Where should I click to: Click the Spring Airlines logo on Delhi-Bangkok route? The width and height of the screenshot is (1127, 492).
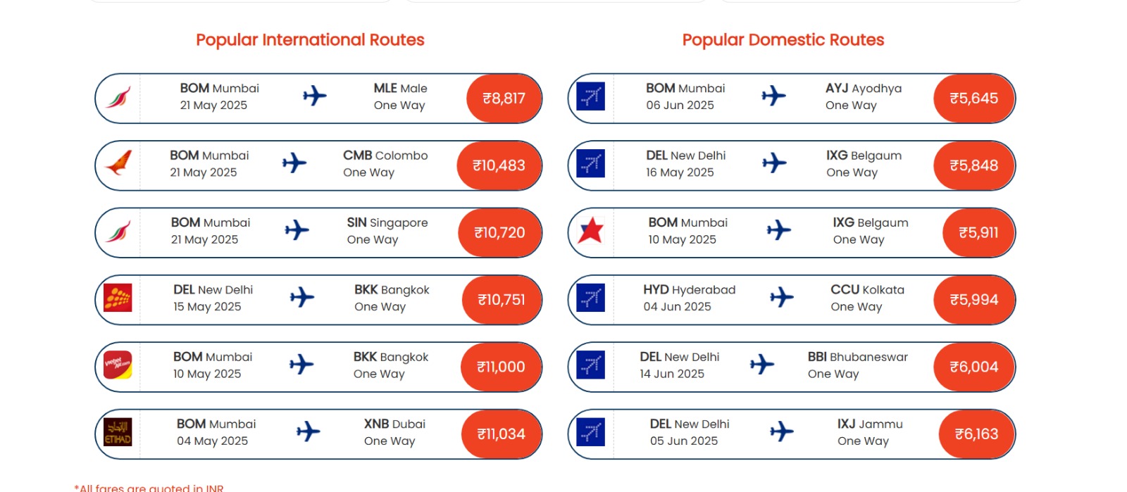click(118, 298)
